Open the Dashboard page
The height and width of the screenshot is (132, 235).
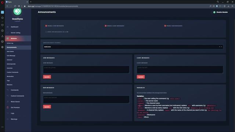click(15, 27)
